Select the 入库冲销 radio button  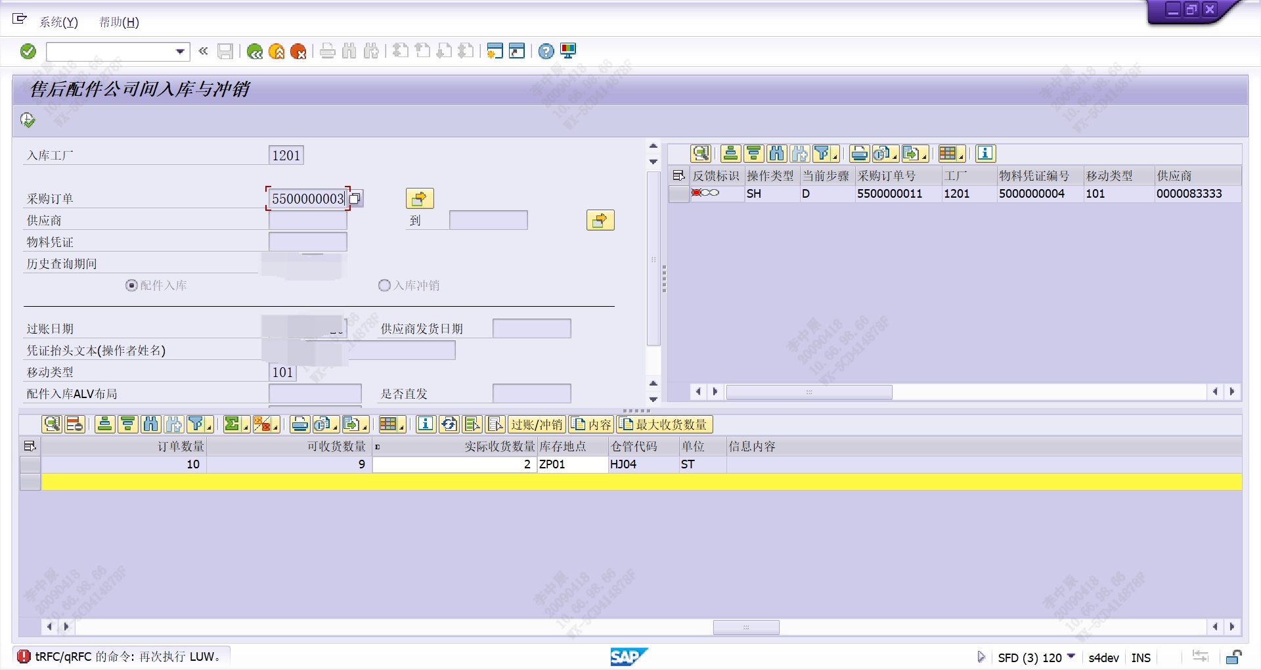tap(384, 285)
